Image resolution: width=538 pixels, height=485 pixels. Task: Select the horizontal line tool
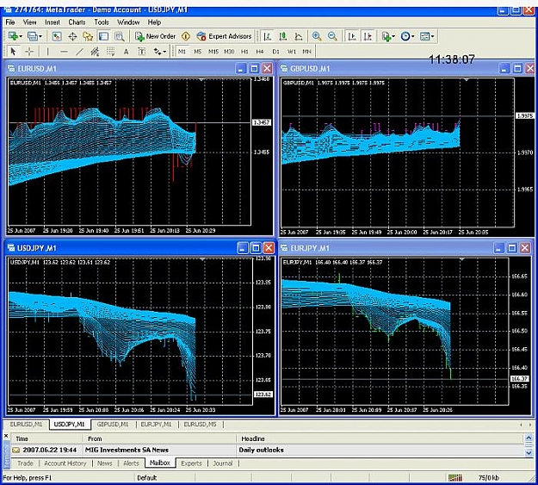[64, 52]
